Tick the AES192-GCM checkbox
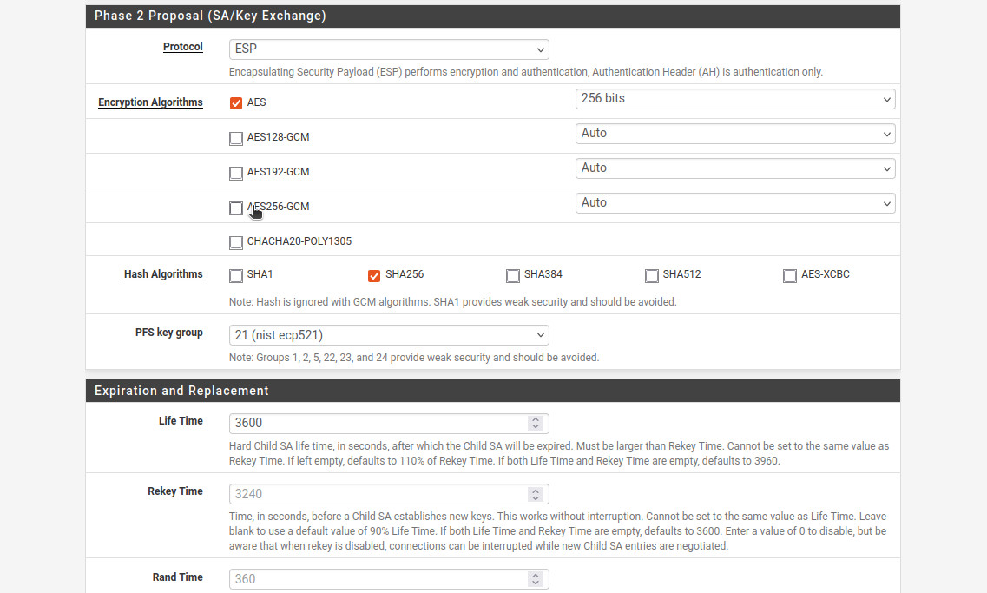Image resolution: width=987 pixels, height=593 pixels. click(x=236, y=173)
